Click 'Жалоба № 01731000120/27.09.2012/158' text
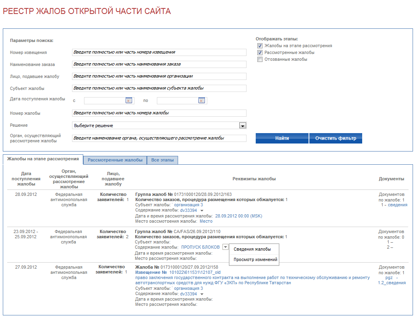This screenshot has height=319, width=417. (x=176, y=267)
